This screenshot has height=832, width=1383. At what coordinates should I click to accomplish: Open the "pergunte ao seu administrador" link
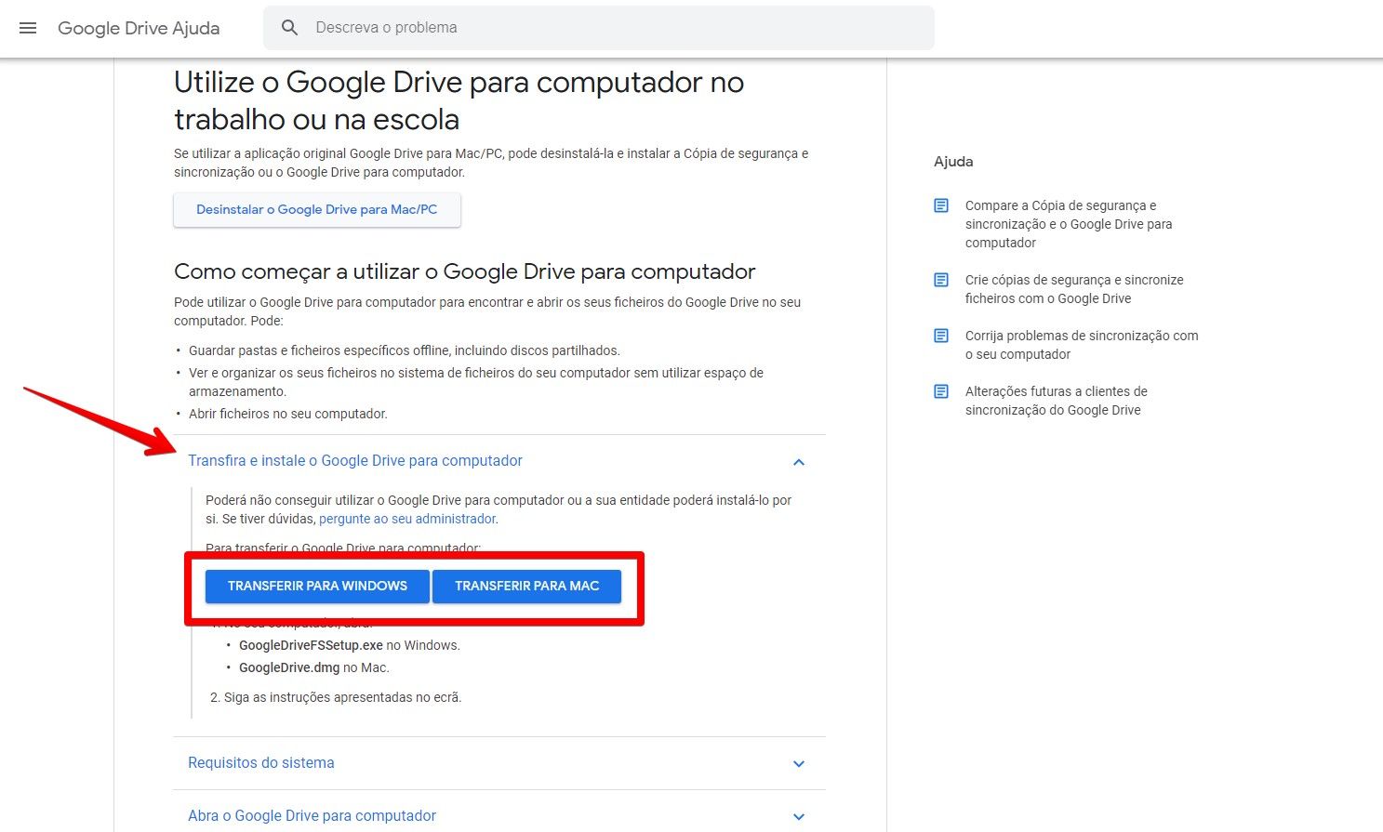407,519
